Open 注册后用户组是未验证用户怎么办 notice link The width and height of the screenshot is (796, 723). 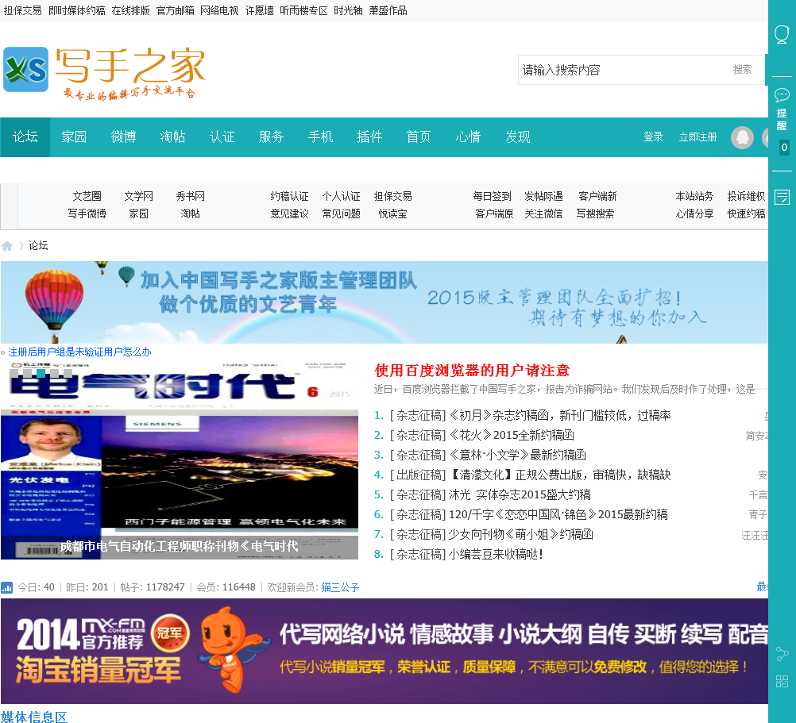[79, 352]
